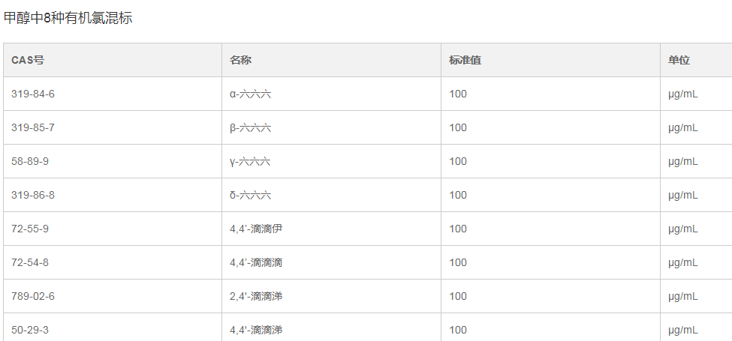
Task: Click CAS number 789-02-6
Action: [33, 296]
